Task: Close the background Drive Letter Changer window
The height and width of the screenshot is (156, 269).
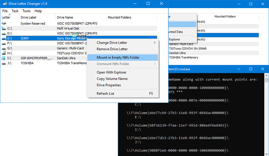Action: click(x=263, y=4)
